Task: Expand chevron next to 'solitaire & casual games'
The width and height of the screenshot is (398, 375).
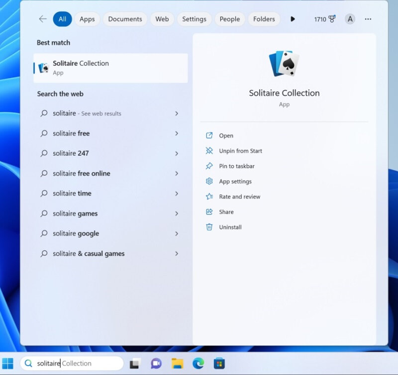Action: click(177, 254)
